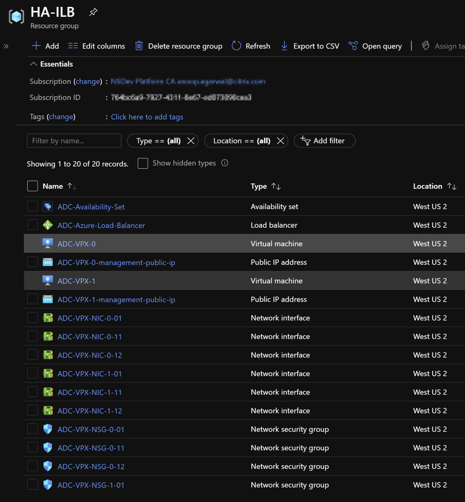Click the ADC-VPX-NIC-0-11 network interface icon

[48, 337]
